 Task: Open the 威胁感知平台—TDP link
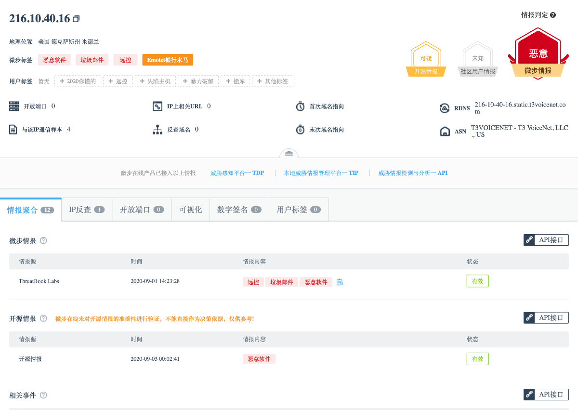[237, 173]
